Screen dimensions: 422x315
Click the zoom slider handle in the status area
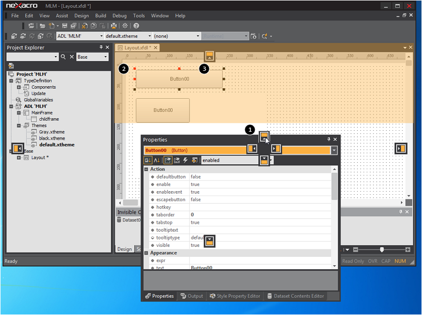pyautogui.click(x=381, y=249)
